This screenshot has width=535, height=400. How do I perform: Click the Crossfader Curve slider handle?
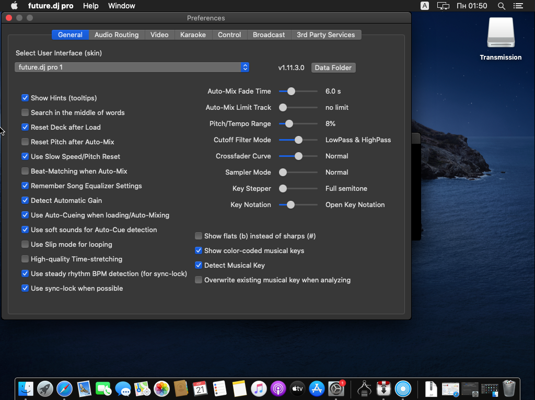pos(298,156)
